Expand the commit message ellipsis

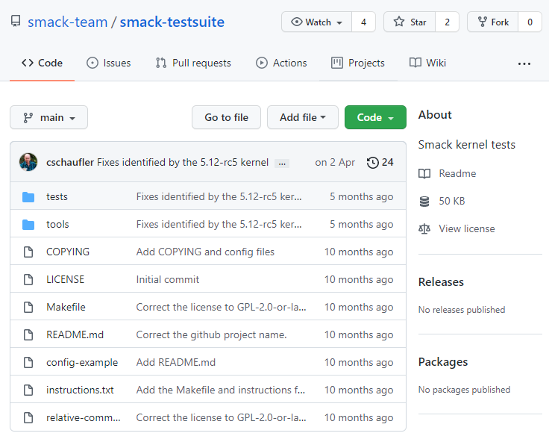click(x=282, y=163)
